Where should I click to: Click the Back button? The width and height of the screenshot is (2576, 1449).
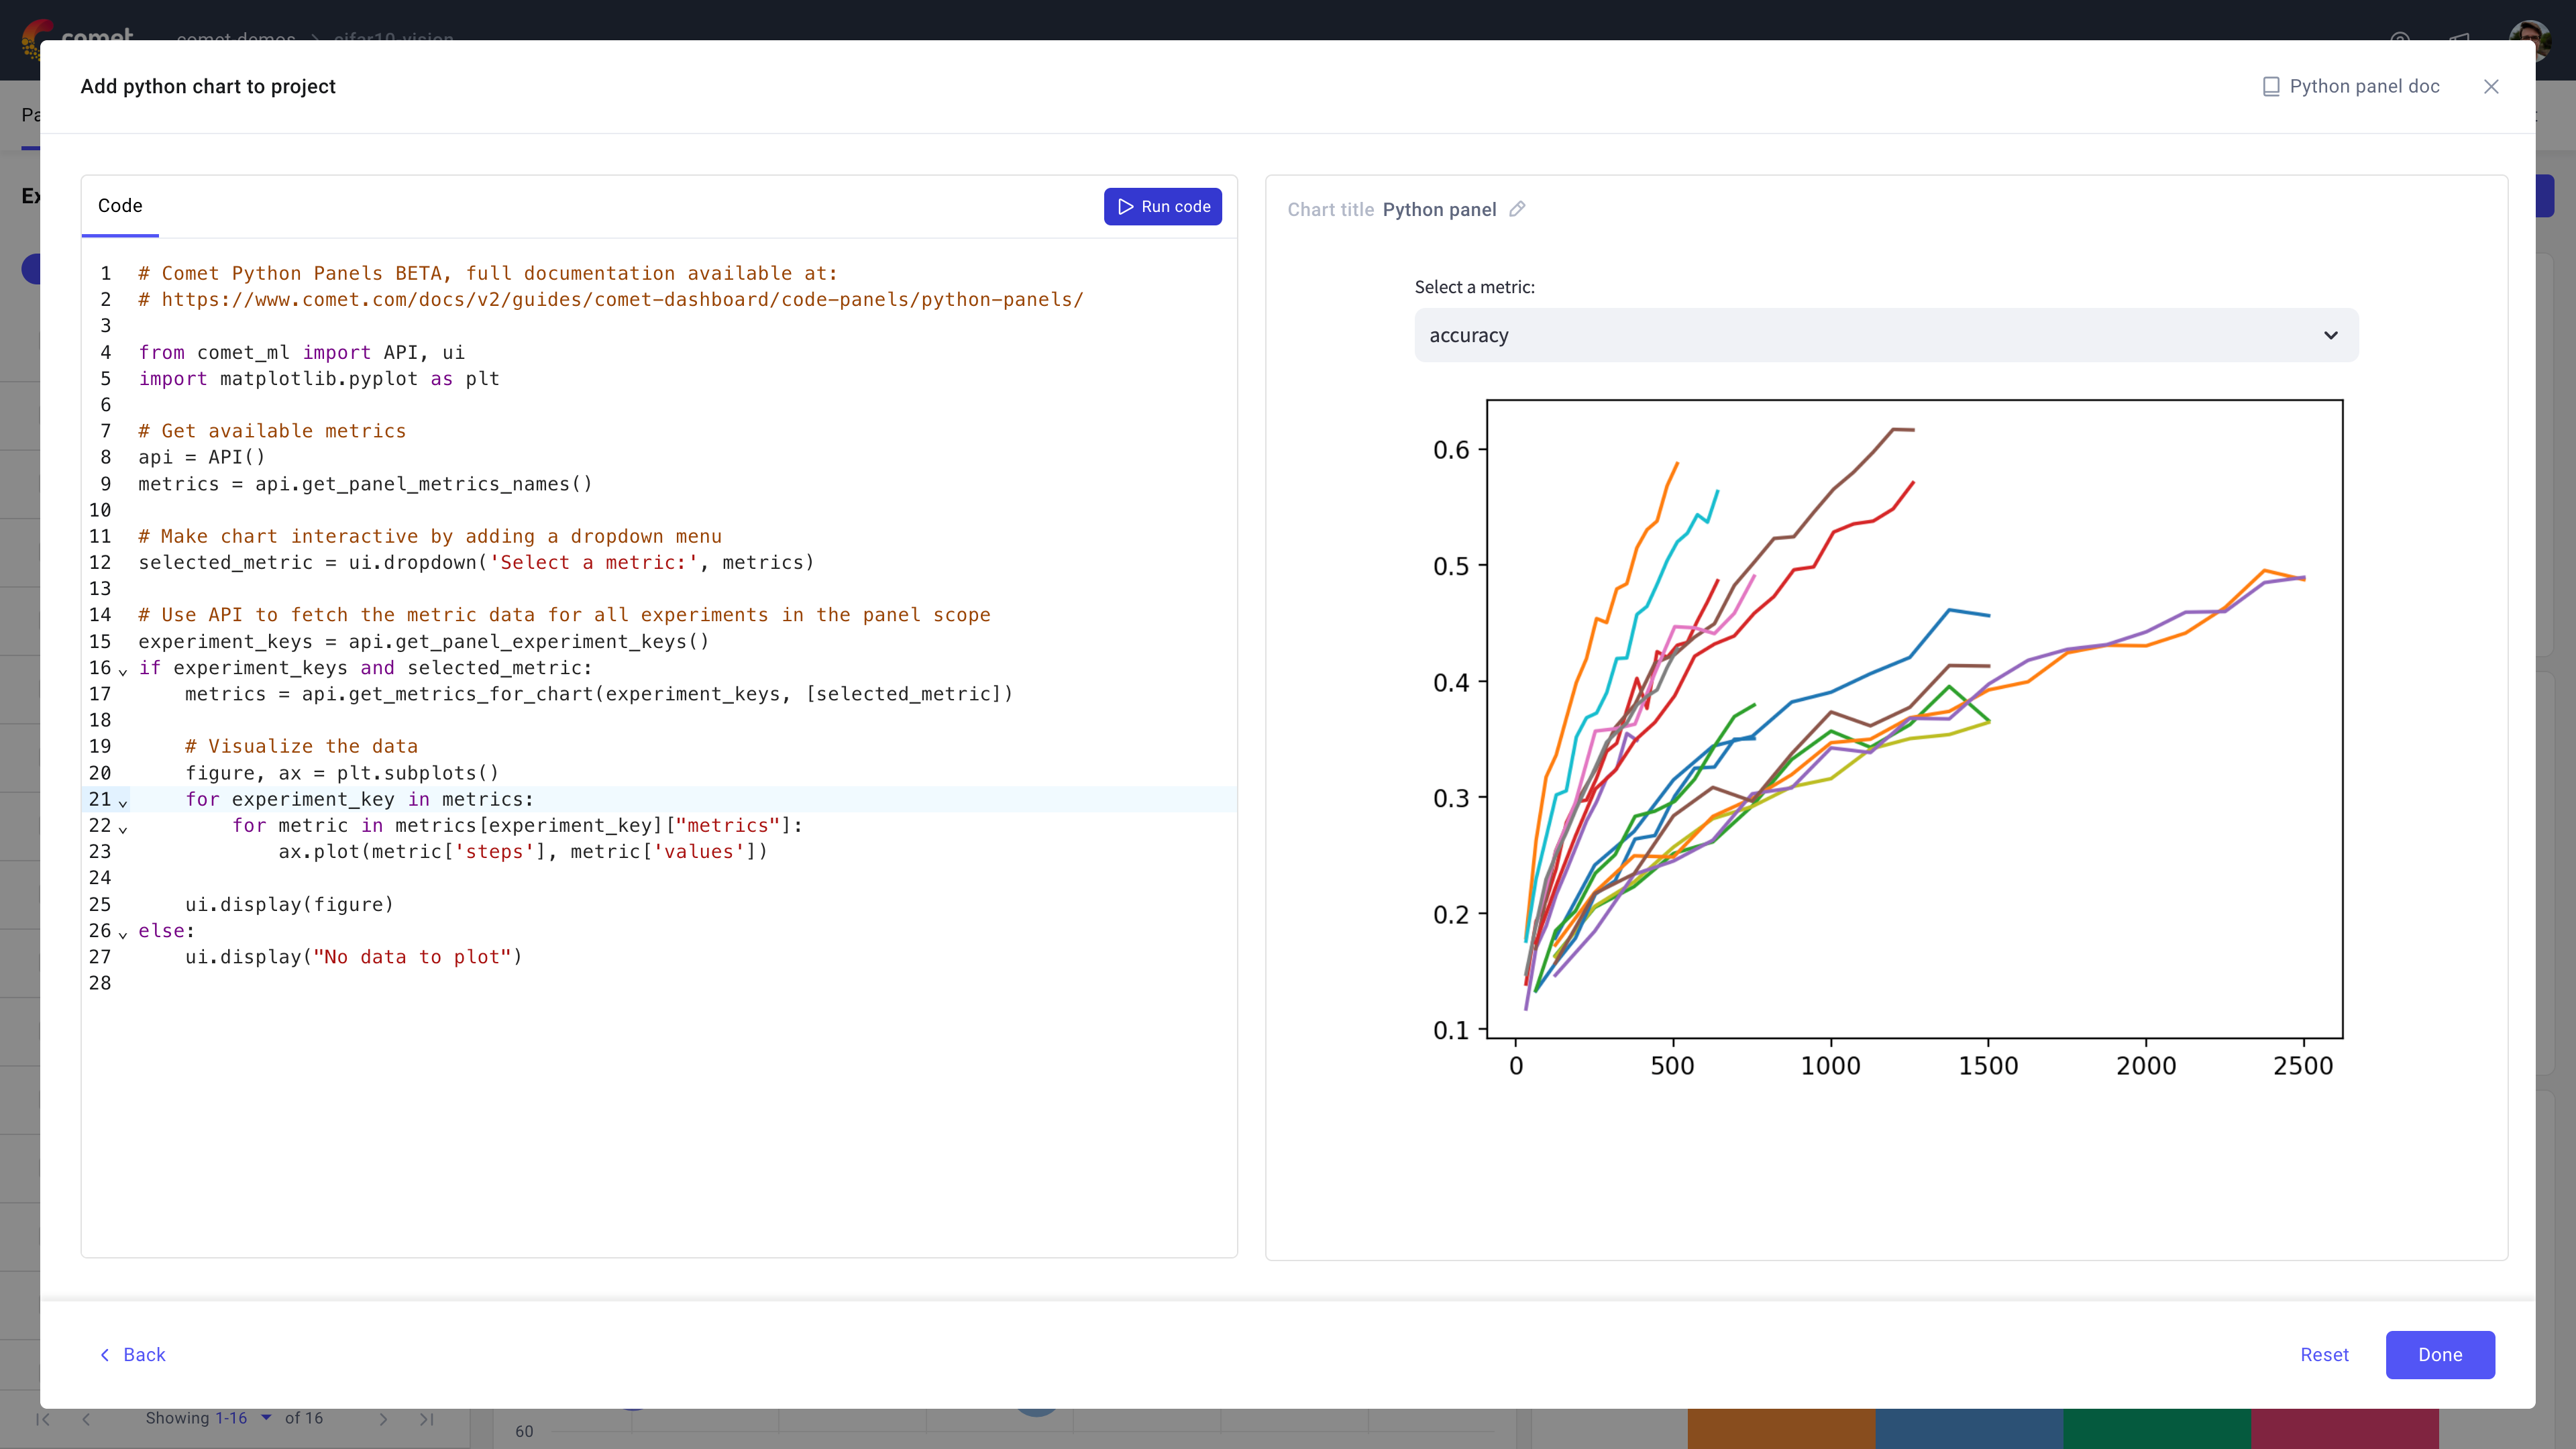[133, 1355]
